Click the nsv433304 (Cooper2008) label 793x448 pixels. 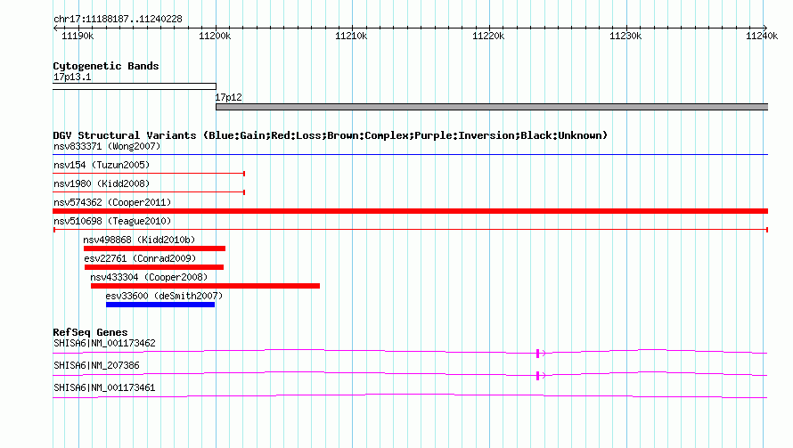149,277
